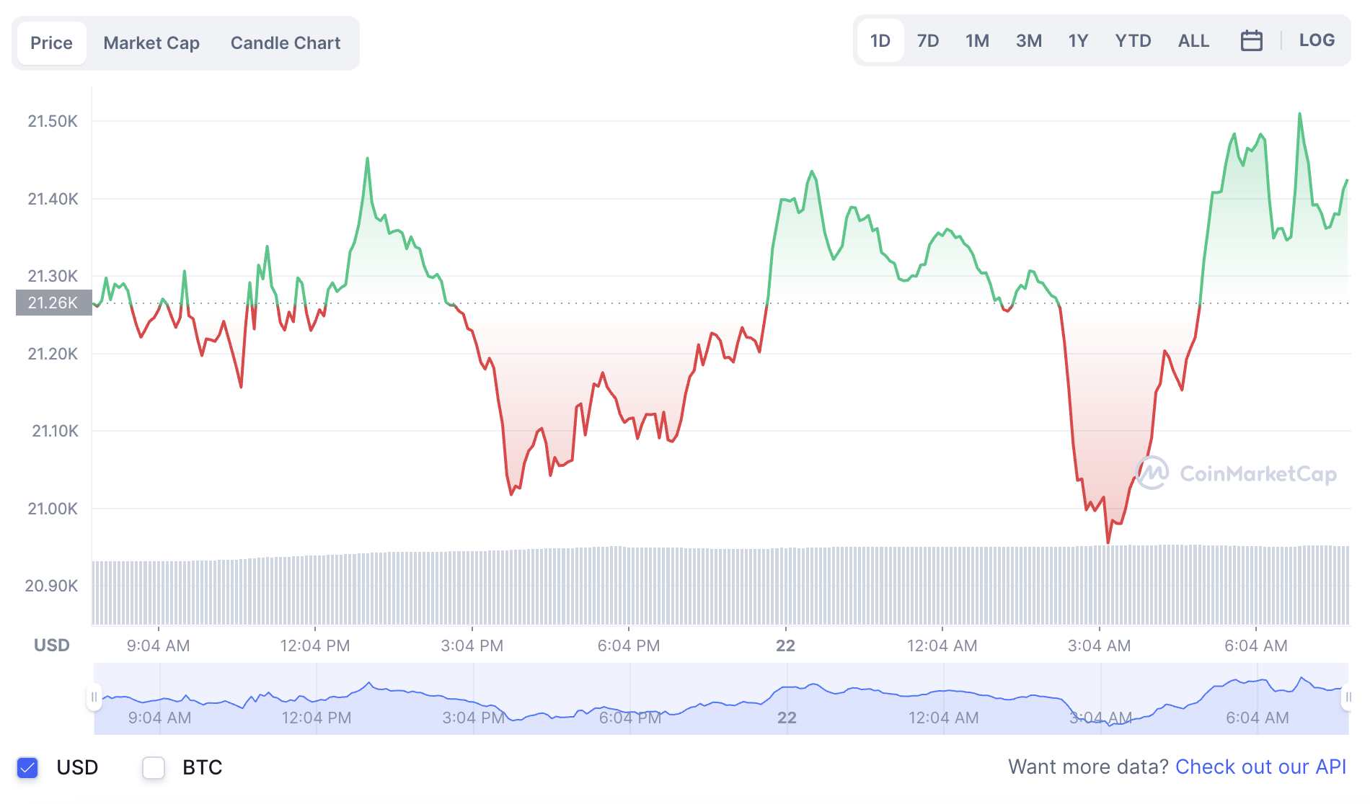Show the 1Y price history

click(1078, 40)
